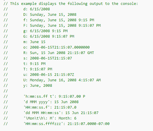Click the sortable 's: 2008-06-15T21:15:07' line
Screen dimensions: 153x131
click(x=48, y=58)
